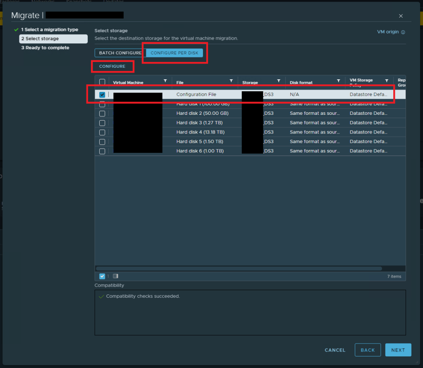Toggle the select-all checkbox in table header
This screenshot has height=368, width=423.
click(x=102, y=82)
